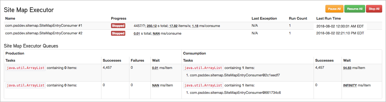This screenshot has width=386, height=102.
Task: Click the green Resume All button
Action: [x=355, y=9]
